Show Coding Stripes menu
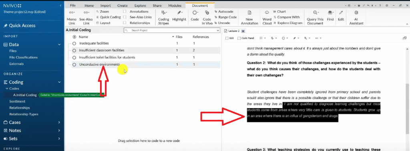Screen dimensions: 410x151 [x=164, y=18]
